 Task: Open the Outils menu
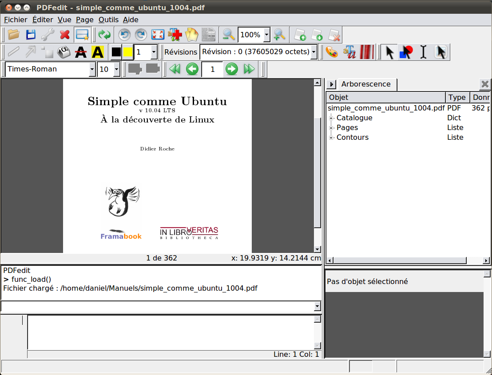coord(108,20)
